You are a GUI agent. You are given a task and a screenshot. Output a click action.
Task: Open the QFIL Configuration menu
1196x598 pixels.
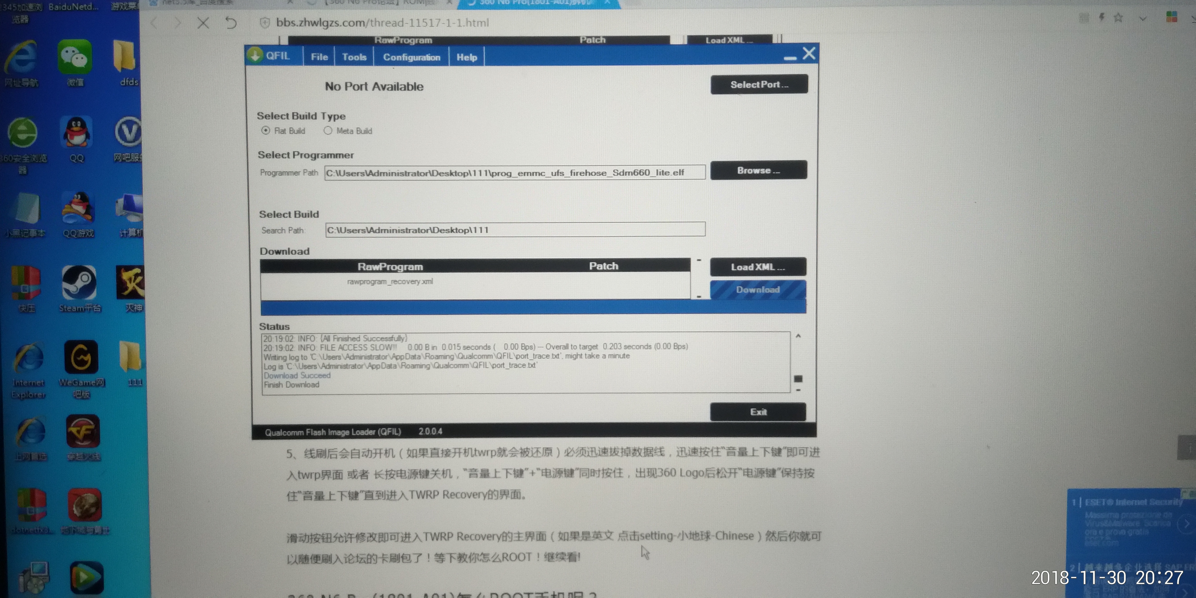point(411,57)
